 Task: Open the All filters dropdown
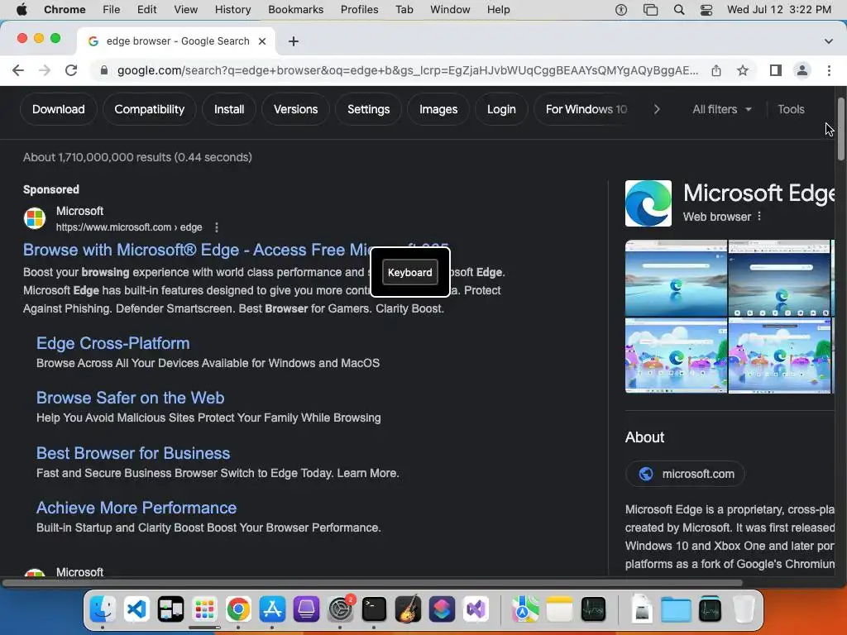coord(721,109)
